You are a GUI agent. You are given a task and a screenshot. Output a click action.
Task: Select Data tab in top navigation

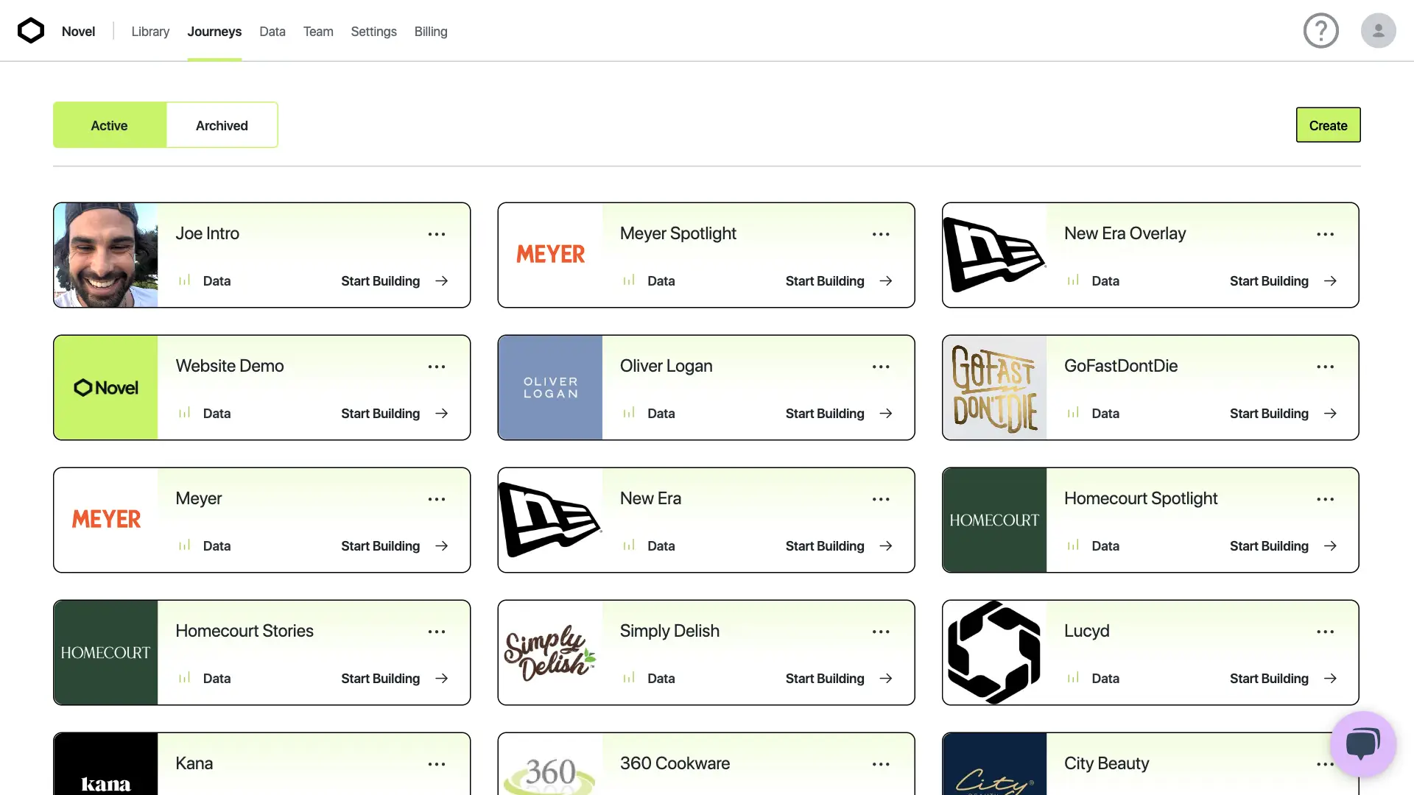click(x=272, y=30)
